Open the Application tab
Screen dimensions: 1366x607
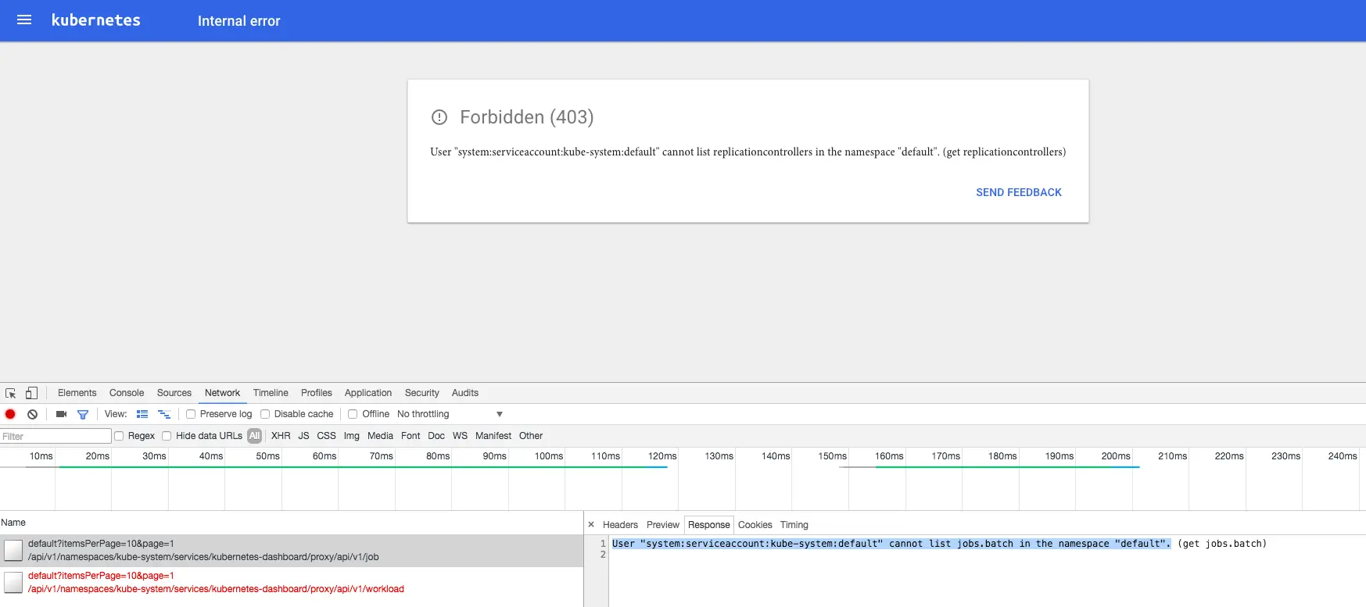(368, 393)
